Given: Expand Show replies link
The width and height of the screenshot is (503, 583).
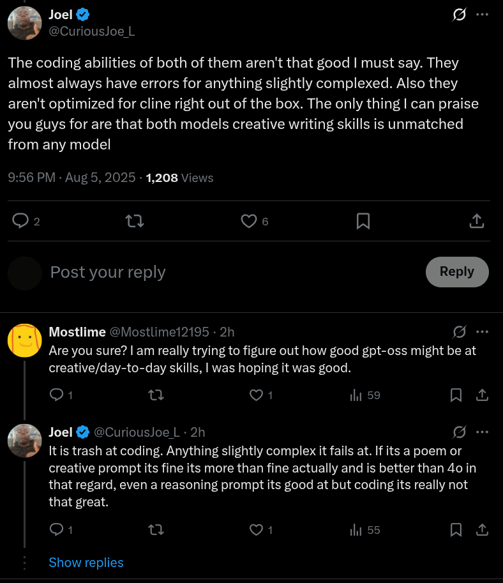Looking at the screenshot, I should [86, 563].
